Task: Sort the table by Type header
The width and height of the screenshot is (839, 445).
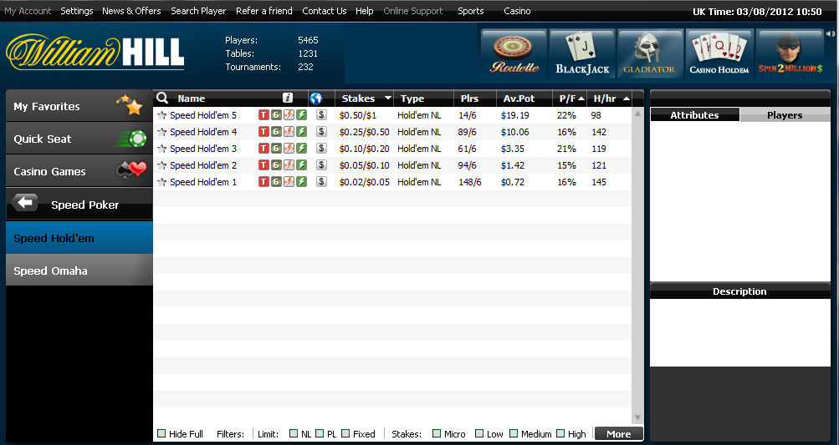Action: coord(412,99)
